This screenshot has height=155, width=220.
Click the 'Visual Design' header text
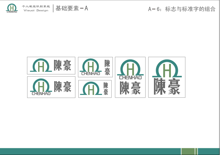pos(36,10)
